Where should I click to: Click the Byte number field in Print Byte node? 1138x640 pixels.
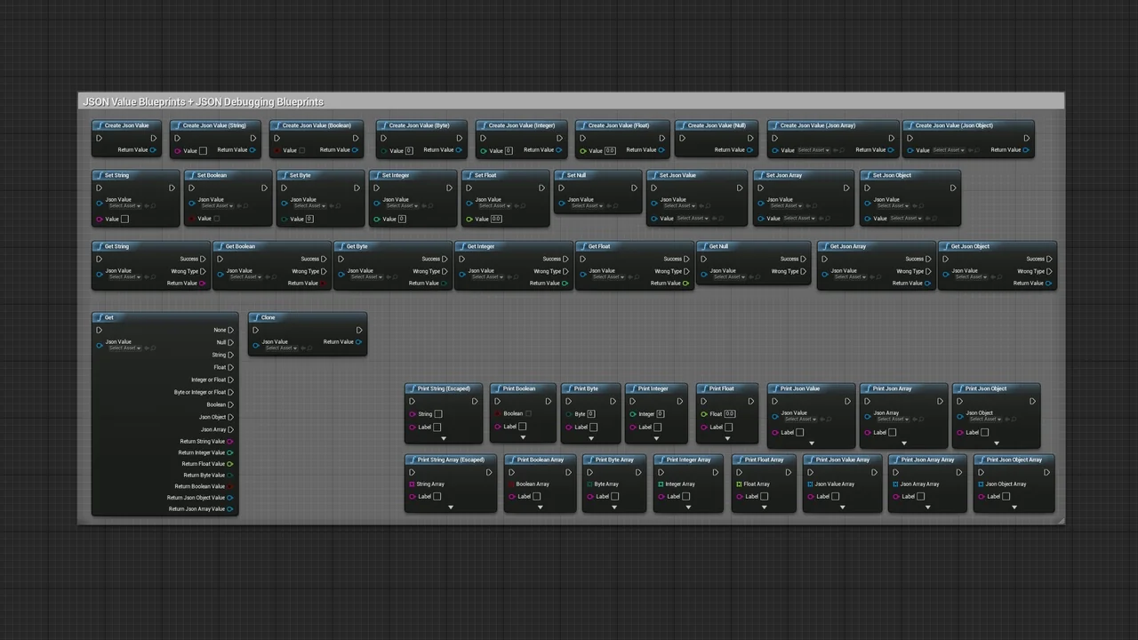tap(590, 414)
